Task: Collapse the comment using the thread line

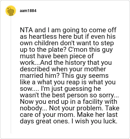Action: 11,75
